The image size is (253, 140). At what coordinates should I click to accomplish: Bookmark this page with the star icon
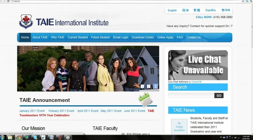243,1
